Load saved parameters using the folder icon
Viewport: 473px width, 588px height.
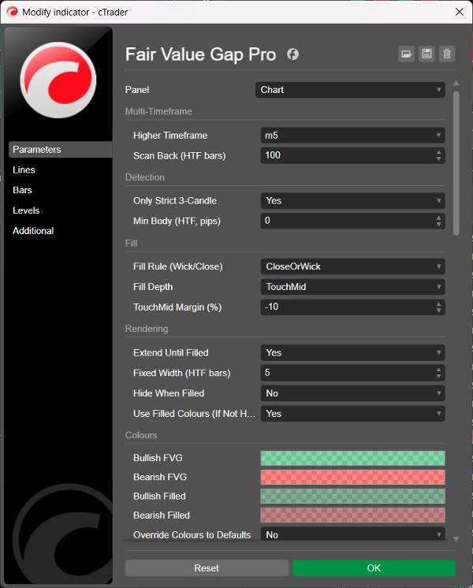[406, 54]
